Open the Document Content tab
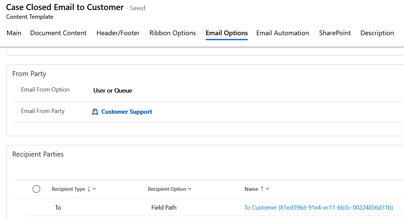 58,33
